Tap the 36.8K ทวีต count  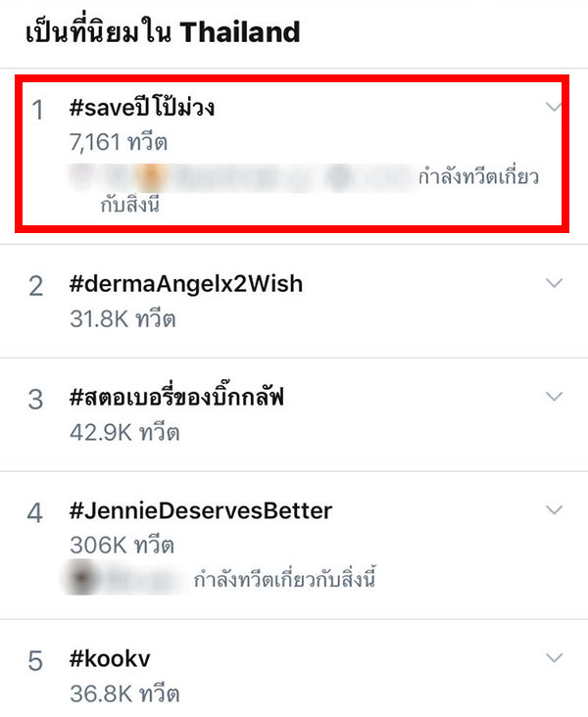pos(123,693)
